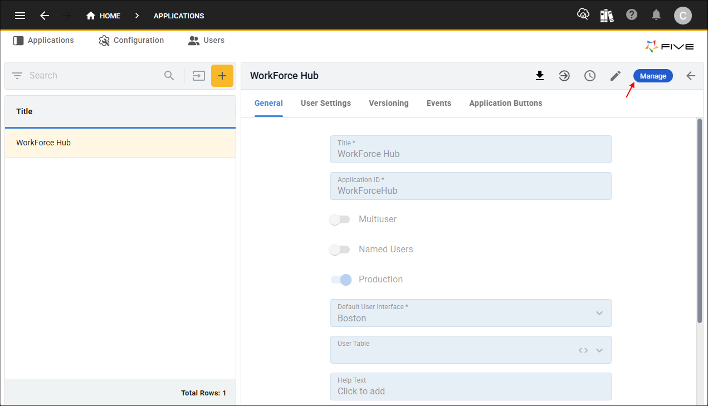
Task: Click the Help Text field
Action: 471,387
